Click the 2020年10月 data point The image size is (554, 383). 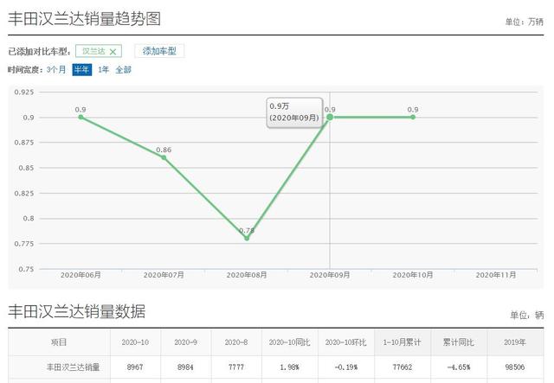coord(413,117)
